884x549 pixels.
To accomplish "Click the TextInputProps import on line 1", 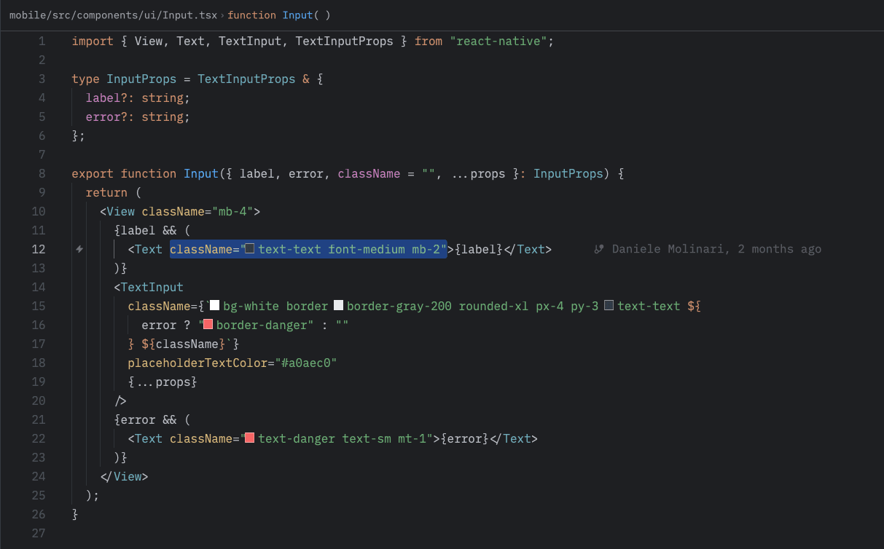I will pos(344,41).
